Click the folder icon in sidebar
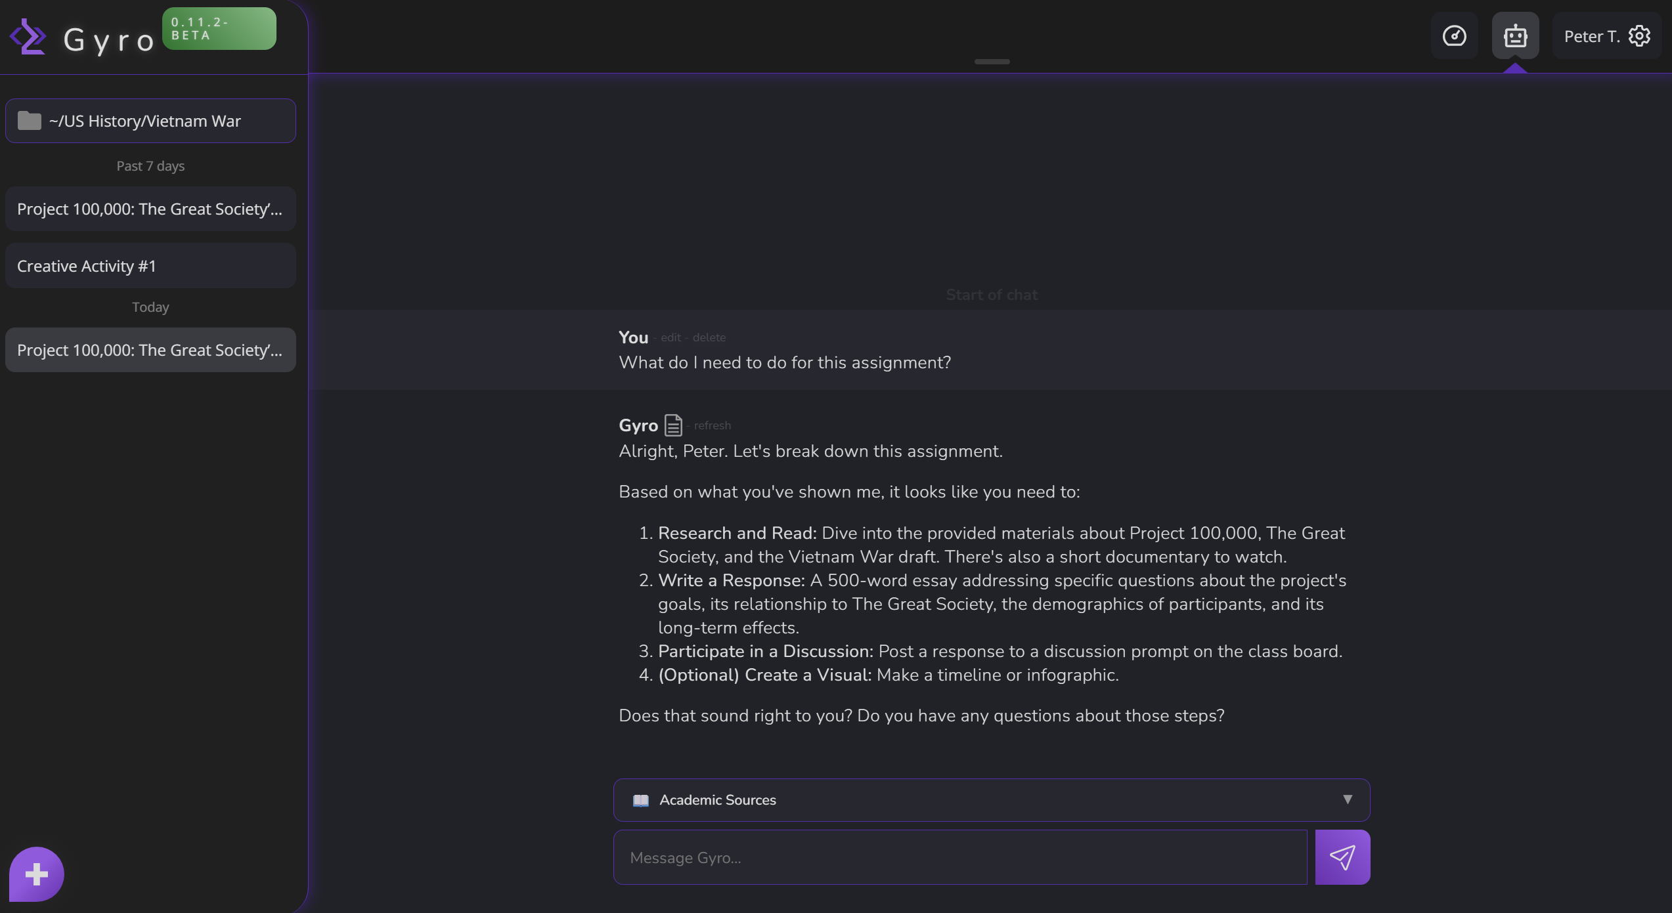The height and width of the screenshot is (913, 1672). (x=29, y=121)
